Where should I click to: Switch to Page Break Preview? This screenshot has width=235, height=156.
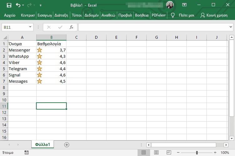tap(169, 153)
